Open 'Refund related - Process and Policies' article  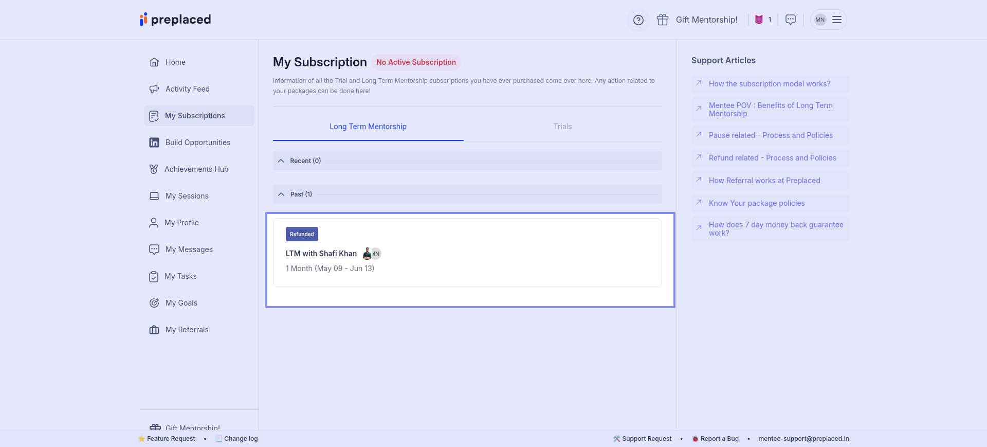coord(772,158)
